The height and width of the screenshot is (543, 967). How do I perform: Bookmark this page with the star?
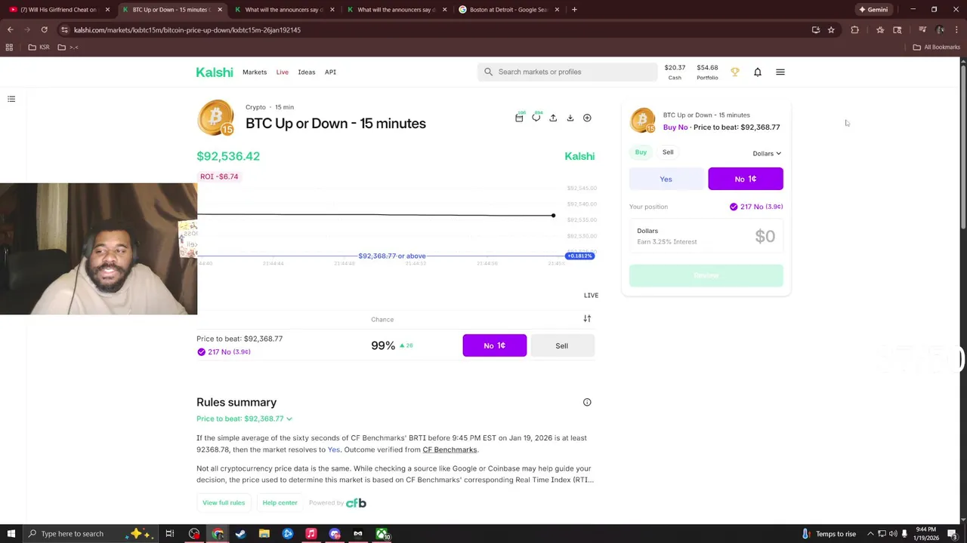pos(831,30)
